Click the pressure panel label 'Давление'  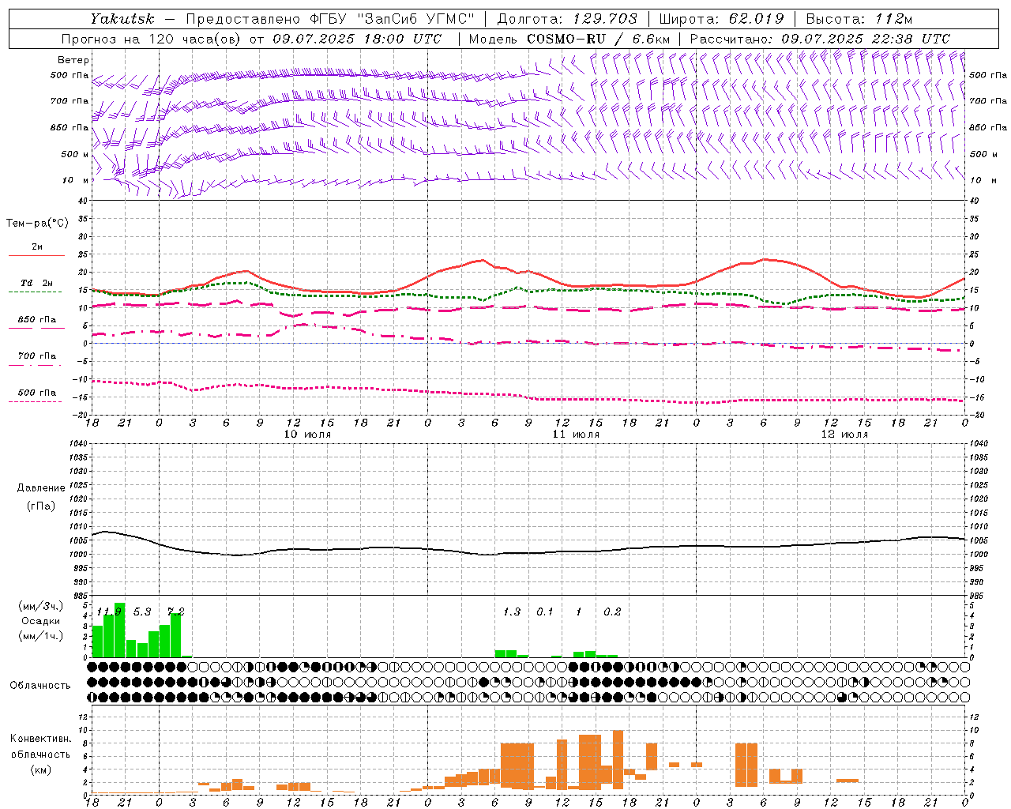[41, 488]
